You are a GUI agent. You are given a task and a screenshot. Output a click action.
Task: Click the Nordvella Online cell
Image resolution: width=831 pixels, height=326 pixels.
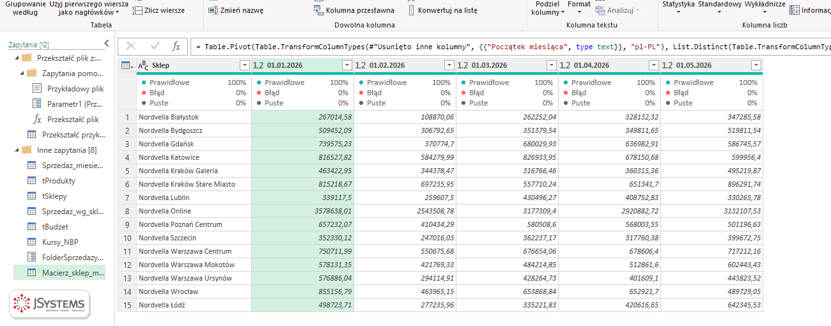click(x=194, y=211)
